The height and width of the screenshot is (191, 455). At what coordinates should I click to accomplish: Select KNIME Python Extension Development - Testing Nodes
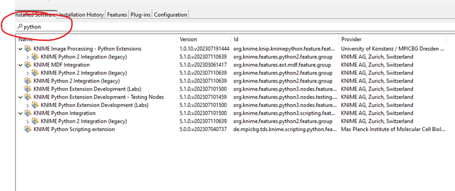tap(99, 97)
